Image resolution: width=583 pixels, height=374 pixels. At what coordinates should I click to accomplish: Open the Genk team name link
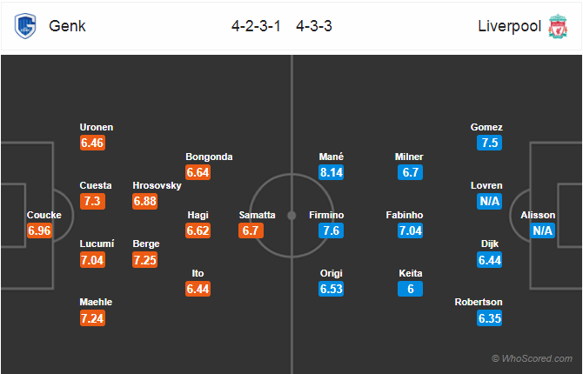point(67,26)
